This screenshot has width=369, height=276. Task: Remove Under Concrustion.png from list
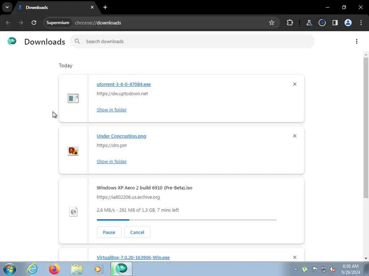point(295,136)
